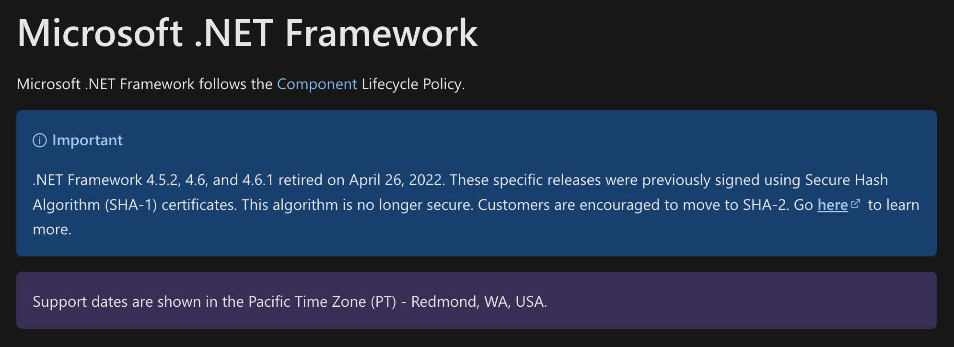Viewport: 954px width, 347px height.
Task: Click the '4.5.2,' version number
Action: pos(163,180)
